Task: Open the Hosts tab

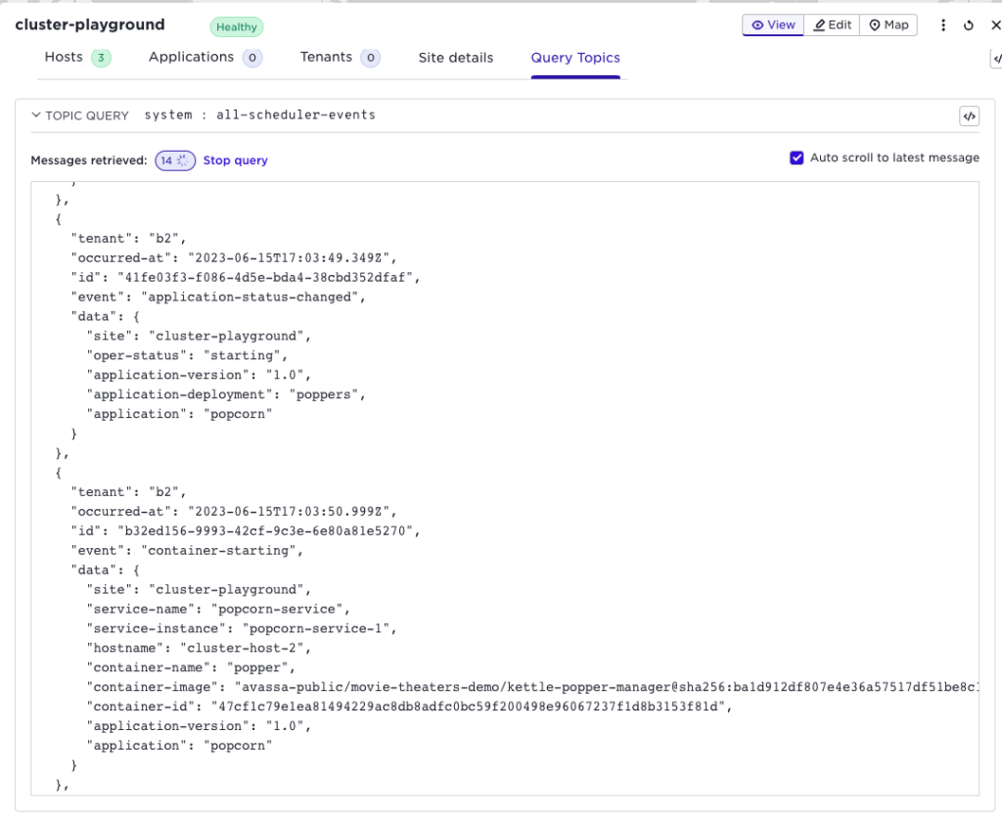Action: tap(64, 57)
